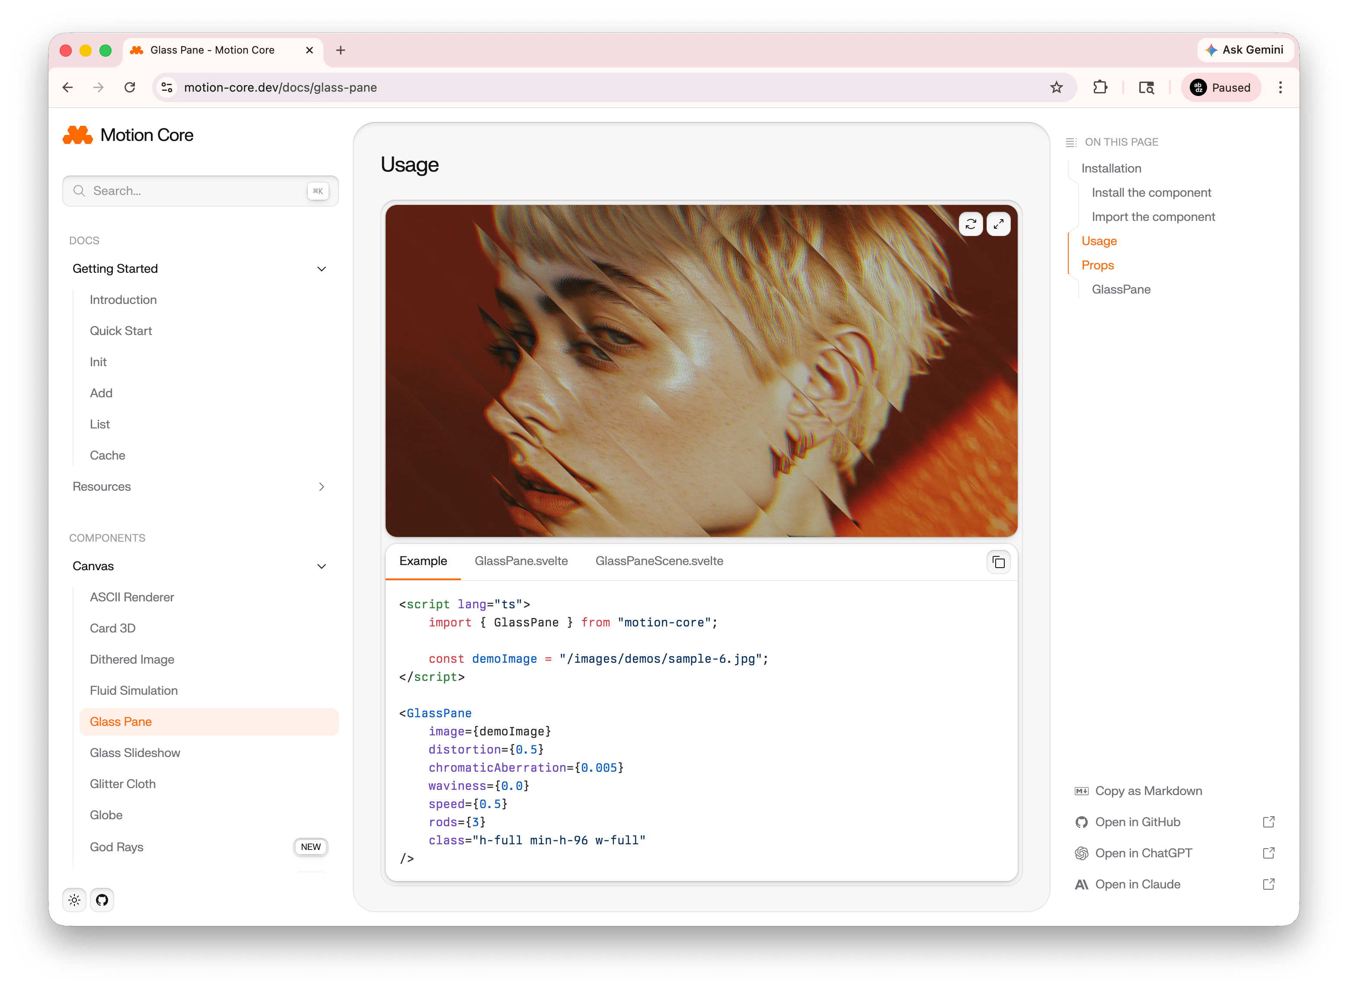Toggle light/dark theme with the sun icon
1348x990 pixels.
click(74, 900)
